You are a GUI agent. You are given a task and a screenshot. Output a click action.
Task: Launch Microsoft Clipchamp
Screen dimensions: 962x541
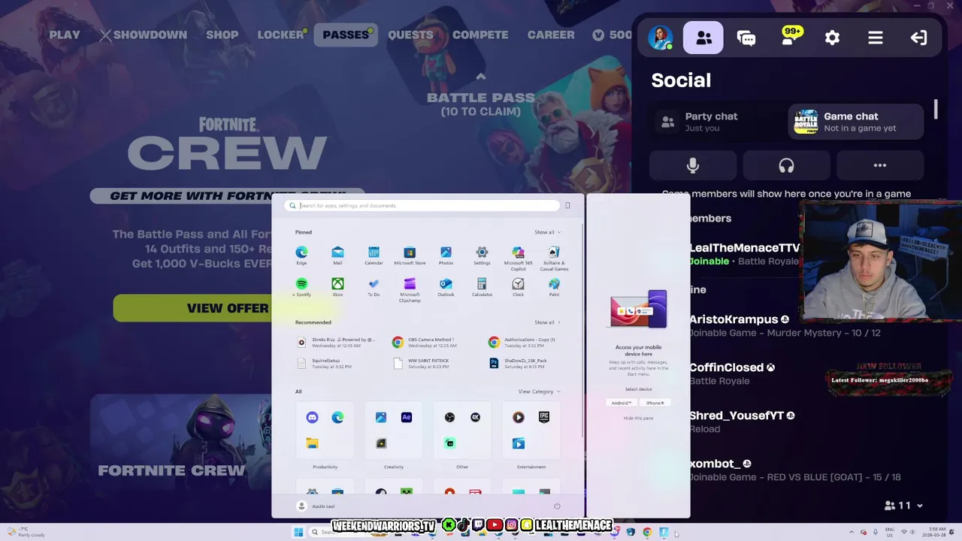(410, 289)
